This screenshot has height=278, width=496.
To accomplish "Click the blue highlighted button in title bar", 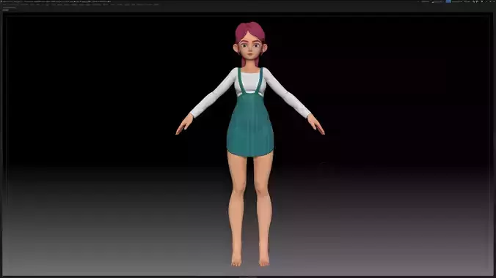I will pos(448,1).
